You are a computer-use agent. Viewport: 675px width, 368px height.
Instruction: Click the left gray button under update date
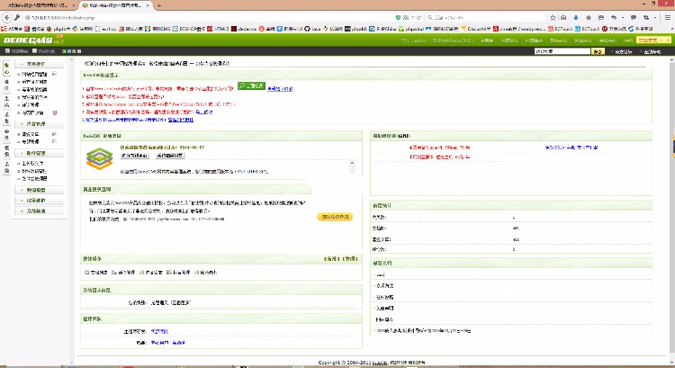tap(135, 156)
